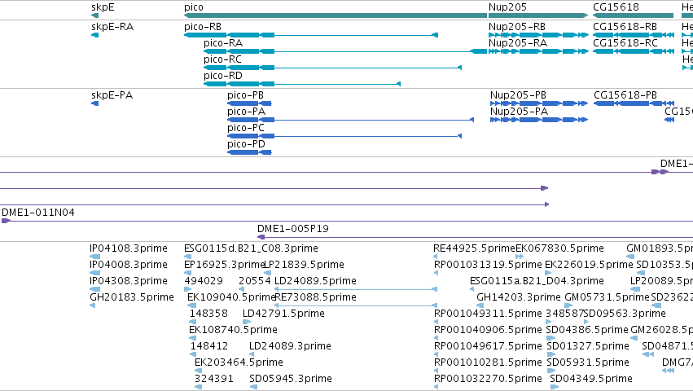693x391 pixels.
Task: Click the RE44925.5prime EST entry
Action: tap(474, 248)
